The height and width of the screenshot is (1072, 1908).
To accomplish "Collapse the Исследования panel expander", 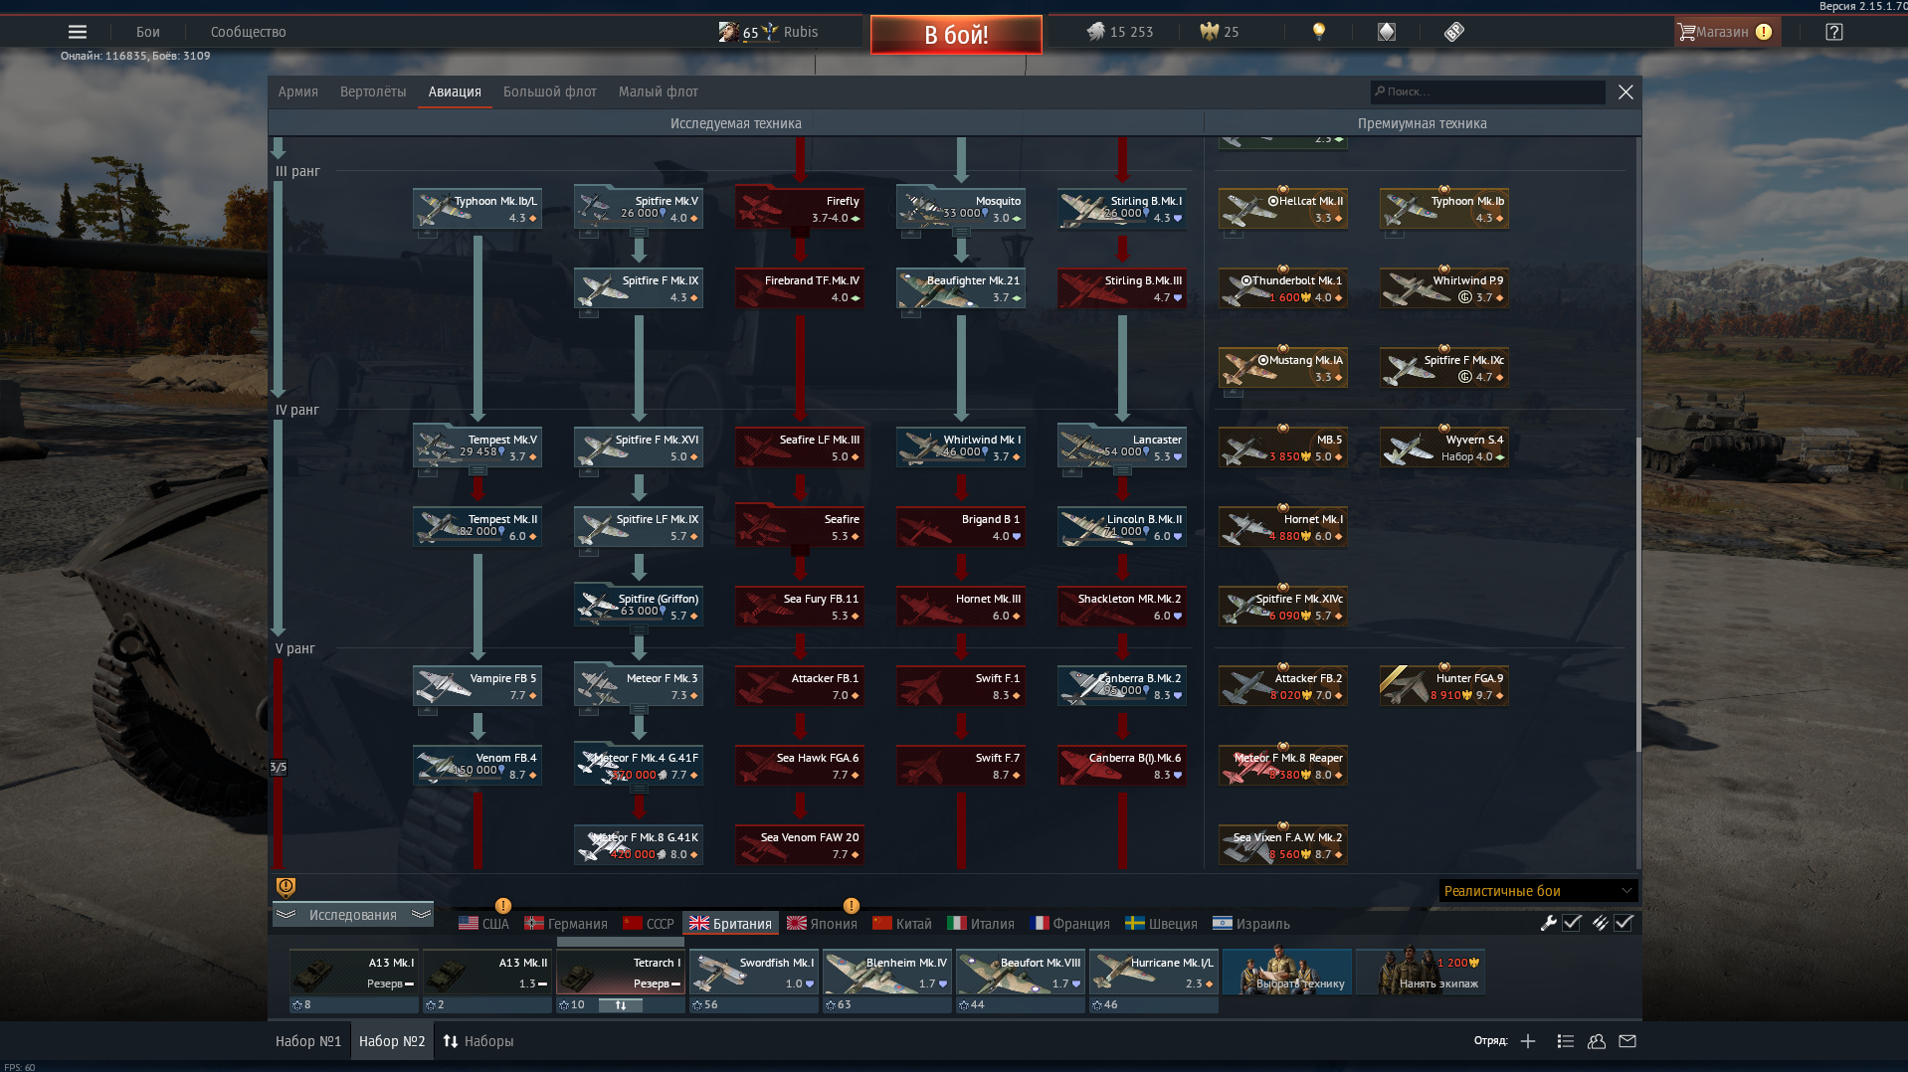I will click(353, 915).
